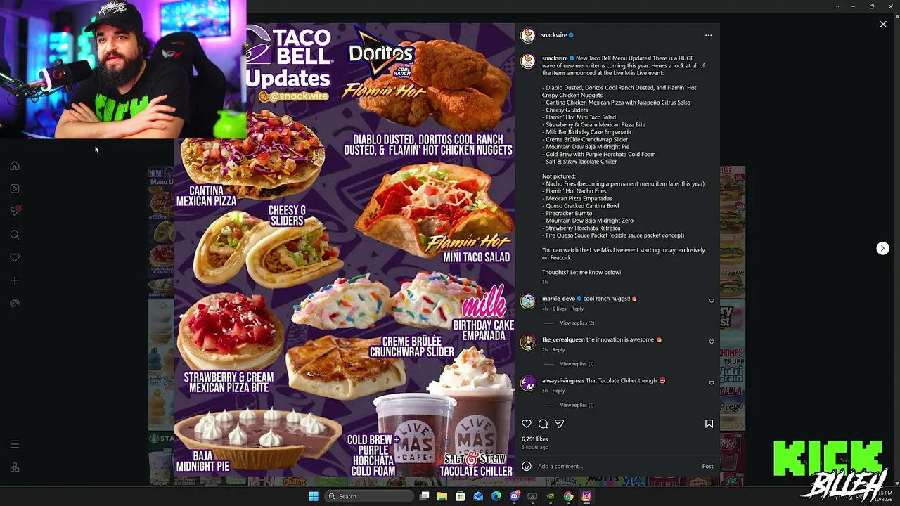
Task: Open Discord from the taskbar
Action: [x=515, y=496]
